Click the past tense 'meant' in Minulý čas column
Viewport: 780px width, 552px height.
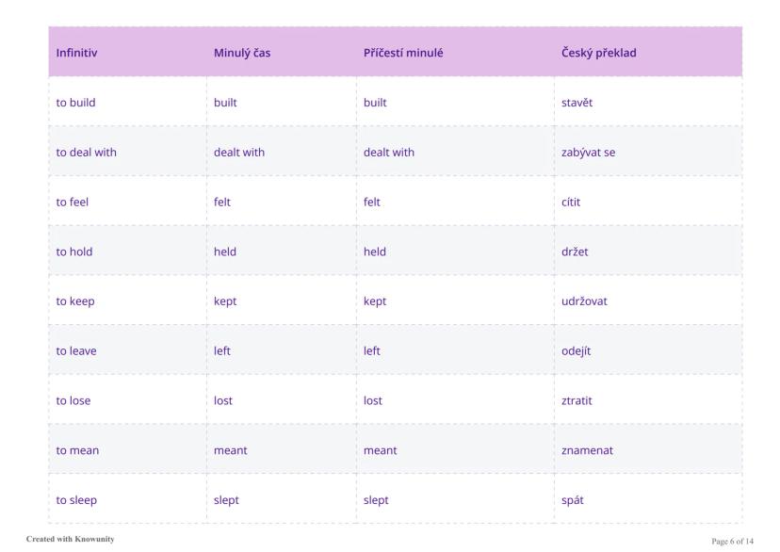click(x=231, y=450)
